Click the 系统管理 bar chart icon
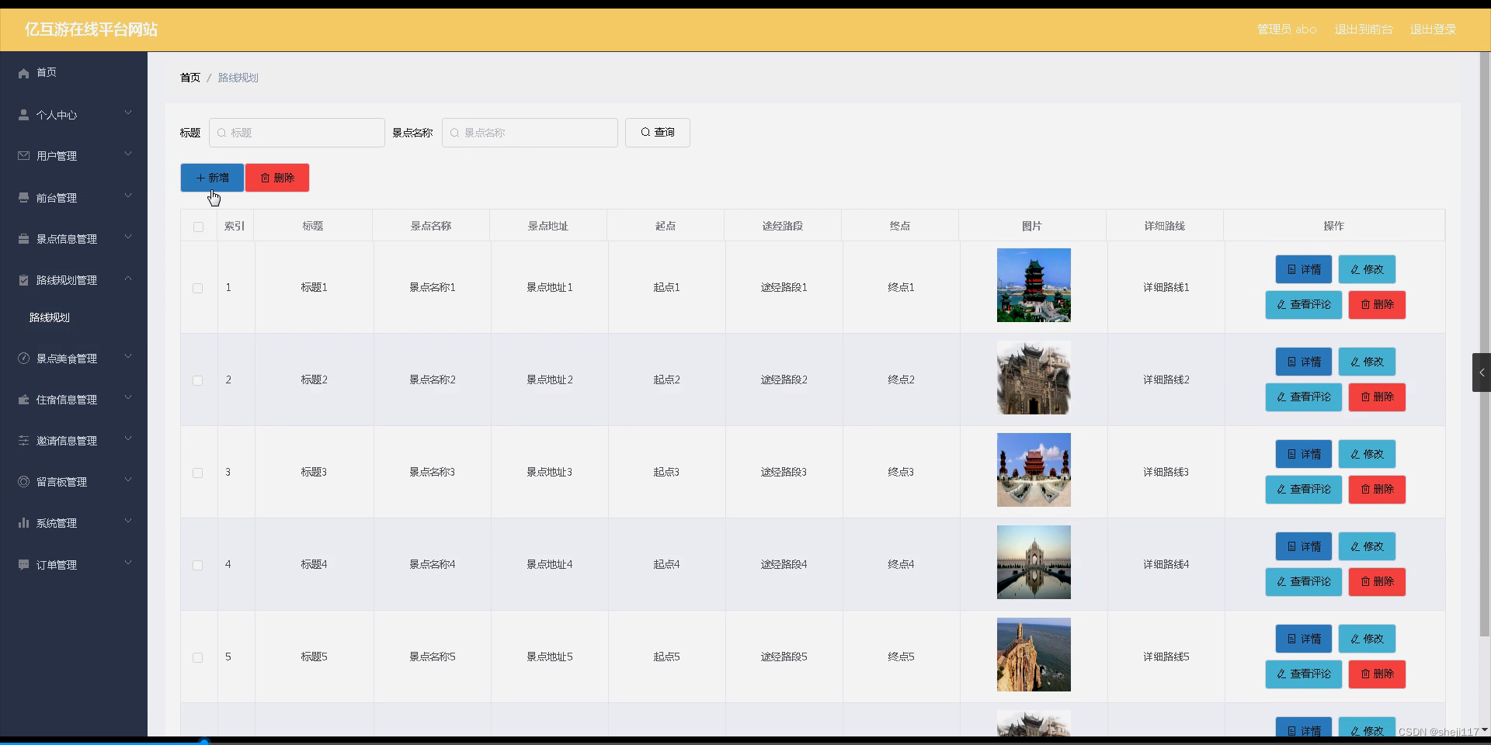 23,523
